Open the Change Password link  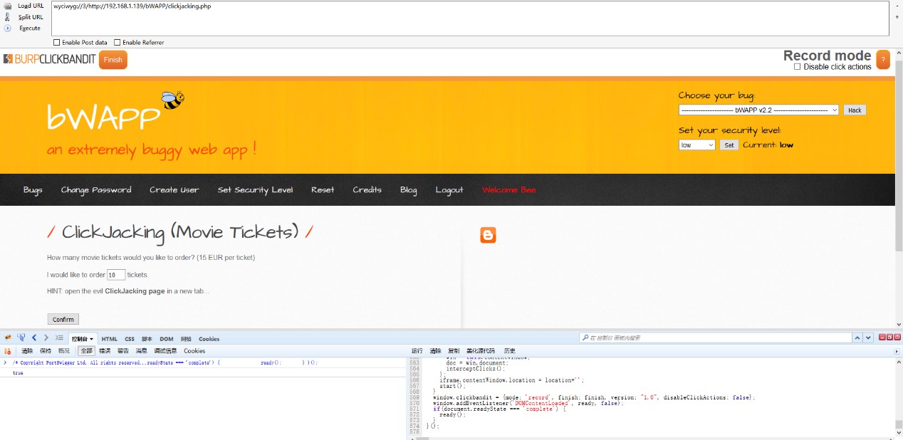(x=96, y=190)
